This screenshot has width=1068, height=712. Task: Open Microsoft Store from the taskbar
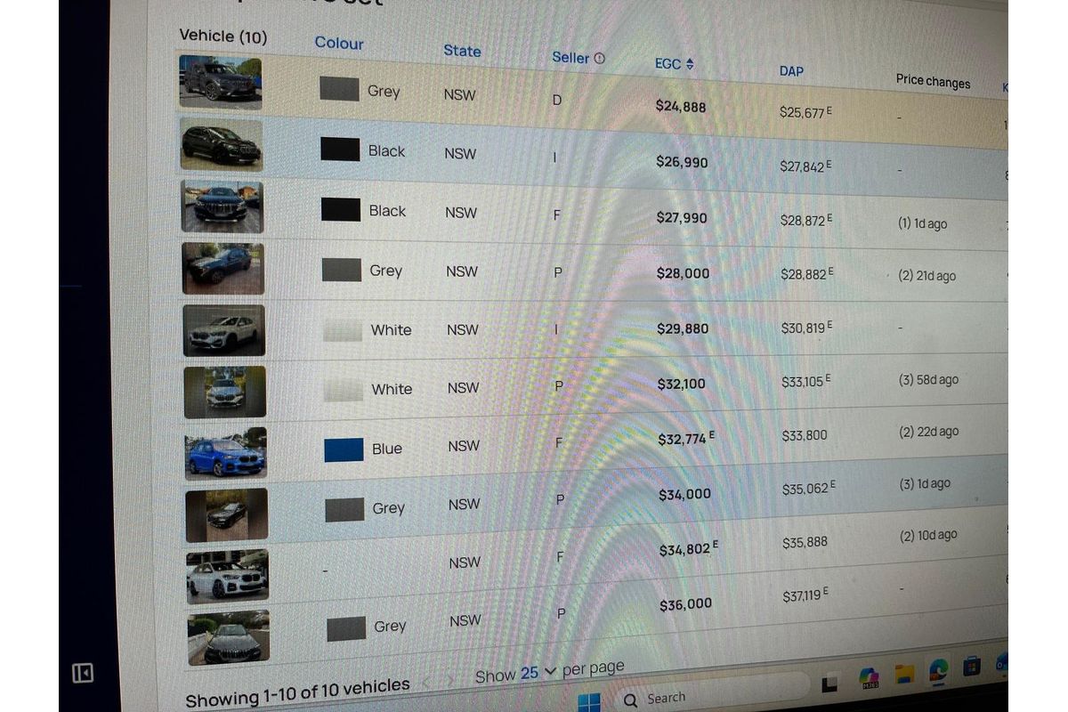tap(971, 665)
